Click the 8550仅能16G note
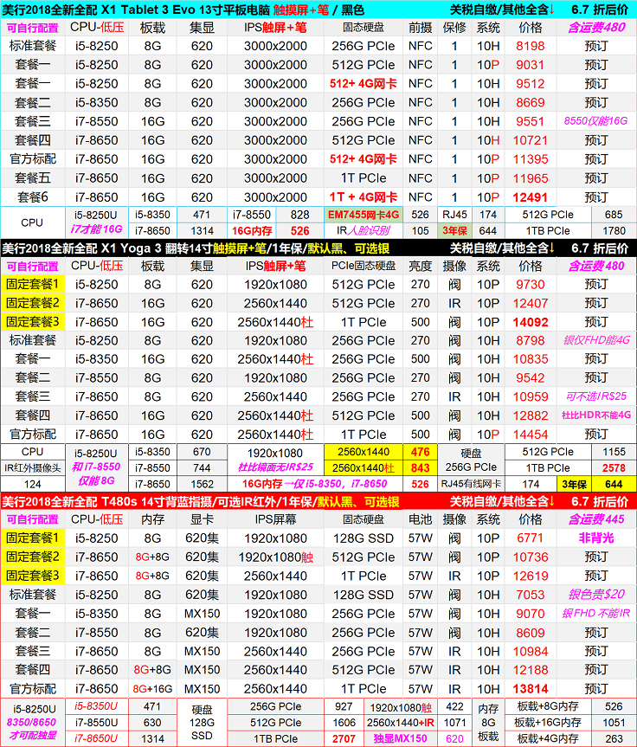This screenshot has height=747, width=637. [x=596, y=121]
